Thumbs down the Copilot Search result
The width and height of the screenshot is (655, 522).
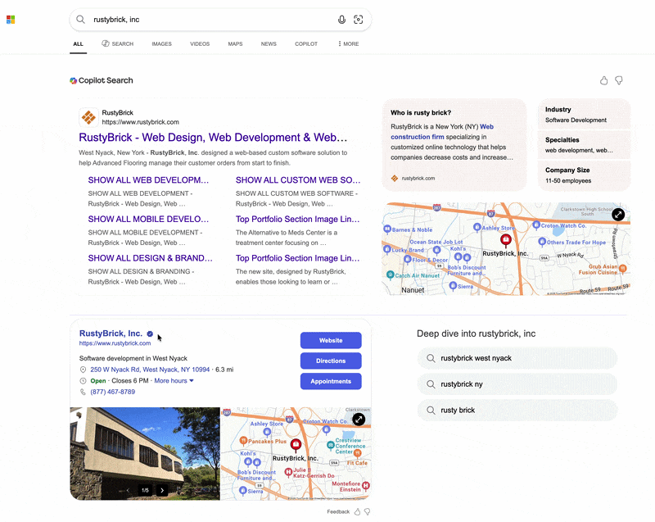(619, 80)
